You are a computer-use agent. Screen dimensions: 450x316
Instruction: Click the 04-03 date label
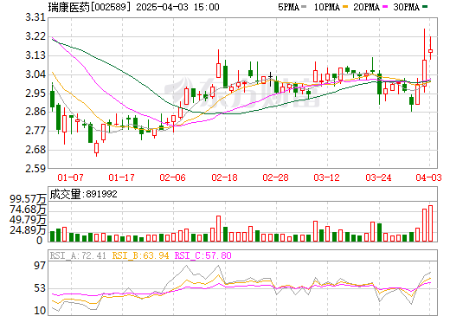coord(428,177)
